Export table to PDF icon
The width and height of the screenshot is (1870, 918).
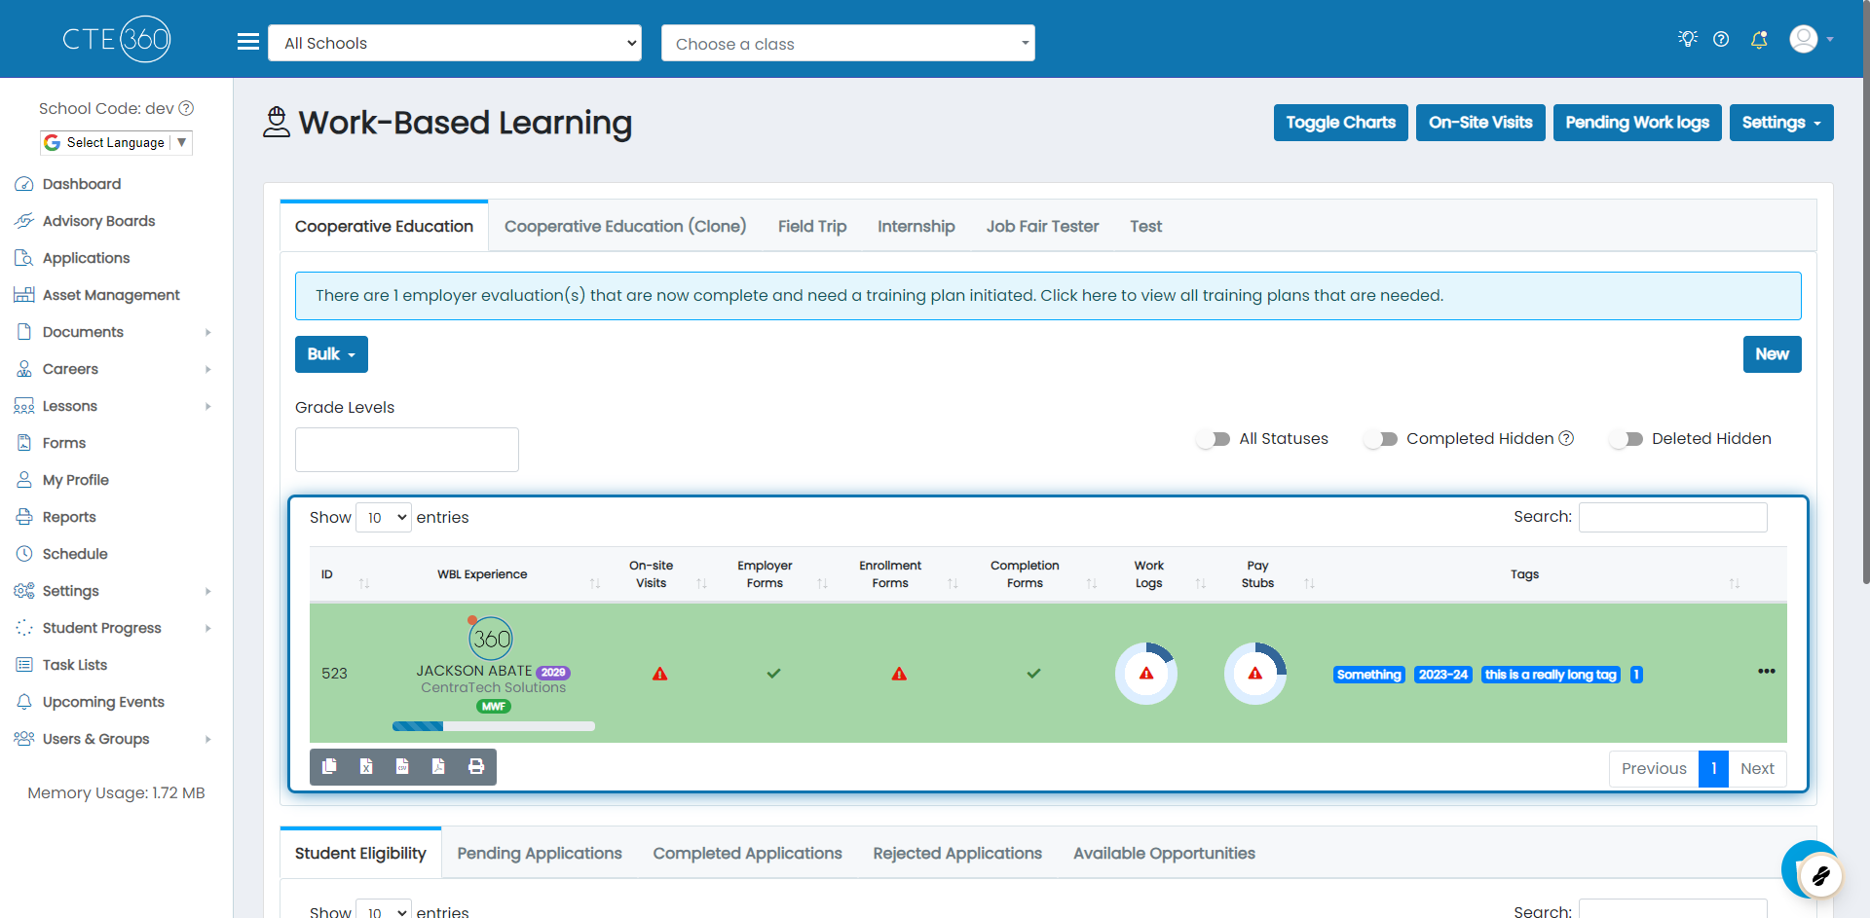(438, 766)
